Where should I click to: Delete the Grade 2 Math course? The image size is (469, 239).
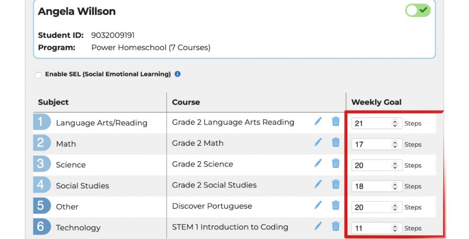[x=336, y=142]
